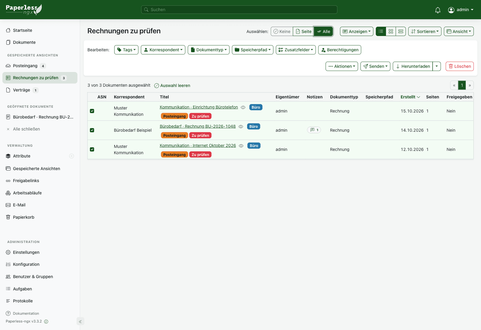Open Berechtigungen permissions button
The image size is (481, 330).
coord(340,50)
